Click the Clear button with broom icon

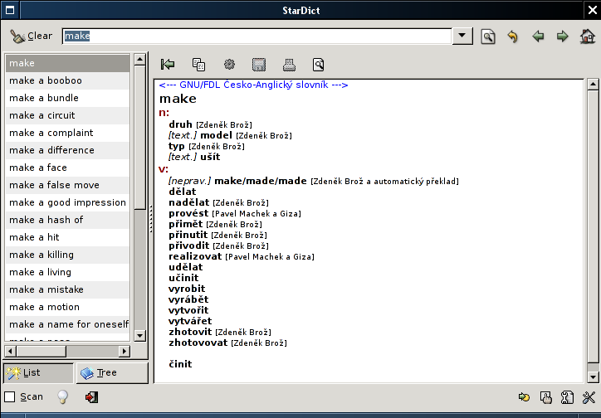32,36
